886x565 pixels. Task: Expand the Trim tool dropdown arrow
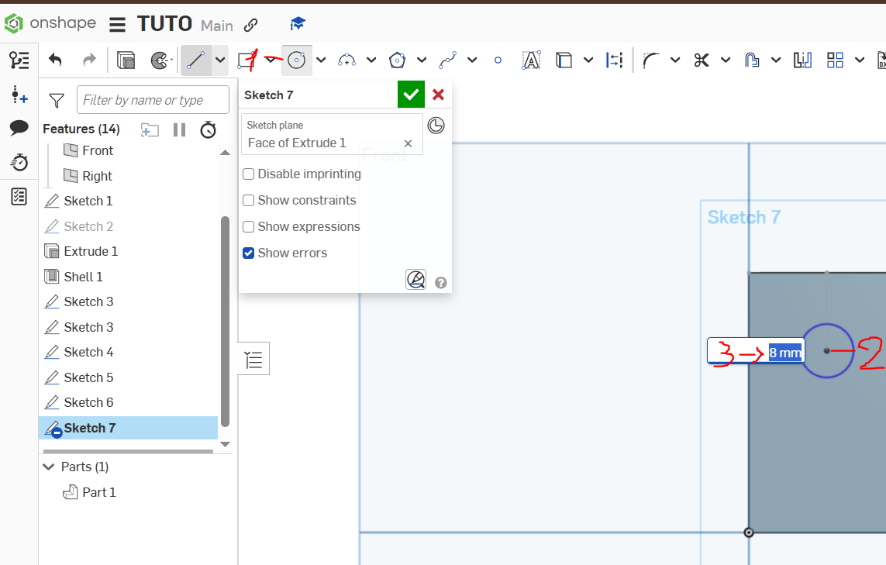(x=726, y=60)
